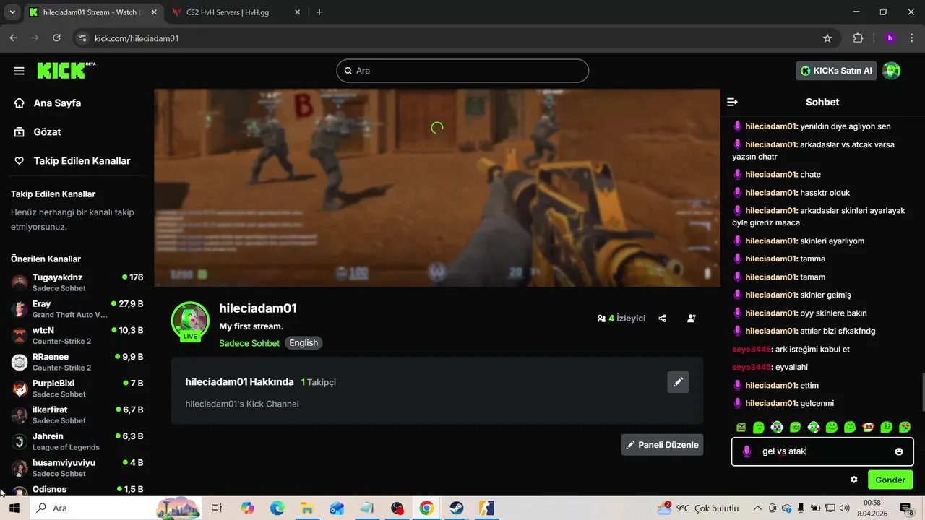Viewport: 925px width, 520px height.
Task: Reload the page
Action: coord(56,38)
